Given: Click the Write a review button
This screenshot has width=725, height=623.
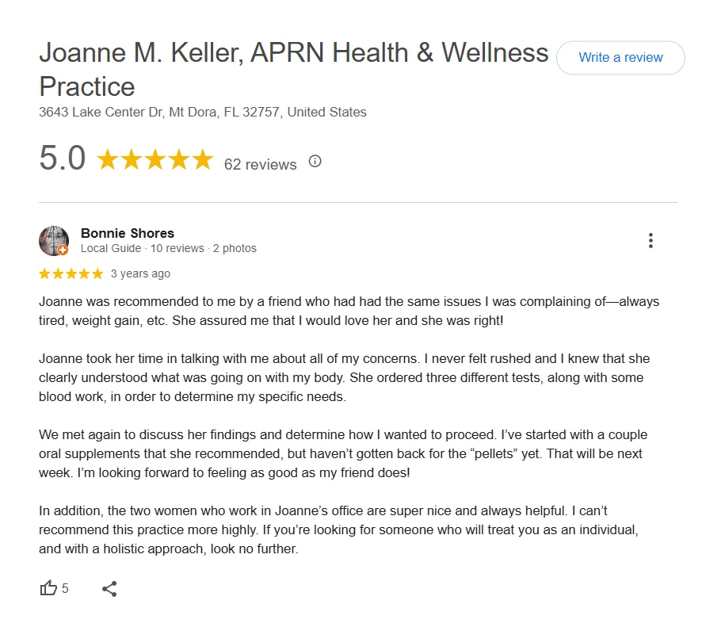Looking at the screenshot, I should click(620, 57).
